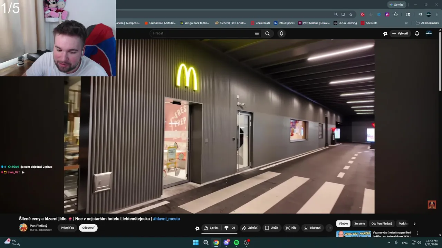442x248 pixels.
Task: Open the media controls music-note icon
Action: point(420,14)
